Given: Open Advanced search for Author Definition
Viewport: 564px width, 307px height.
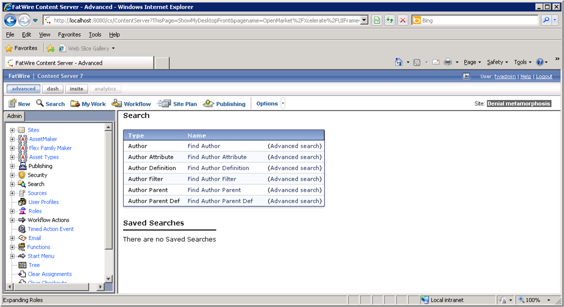Looking at the screenshot, I should click(x=294, y=168).
